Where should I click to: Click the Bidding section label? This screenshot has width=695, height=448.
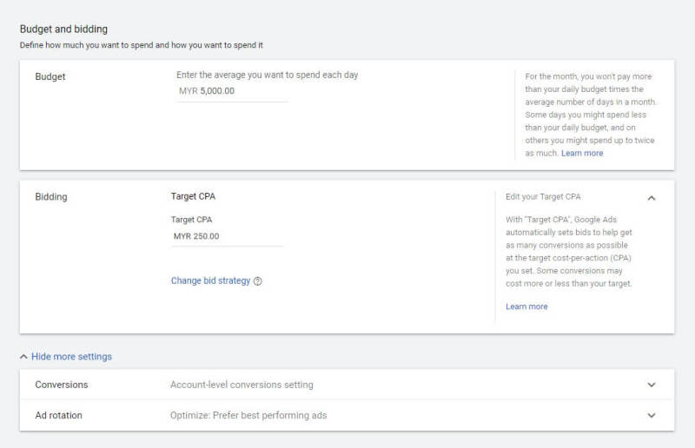click(51, 197)
